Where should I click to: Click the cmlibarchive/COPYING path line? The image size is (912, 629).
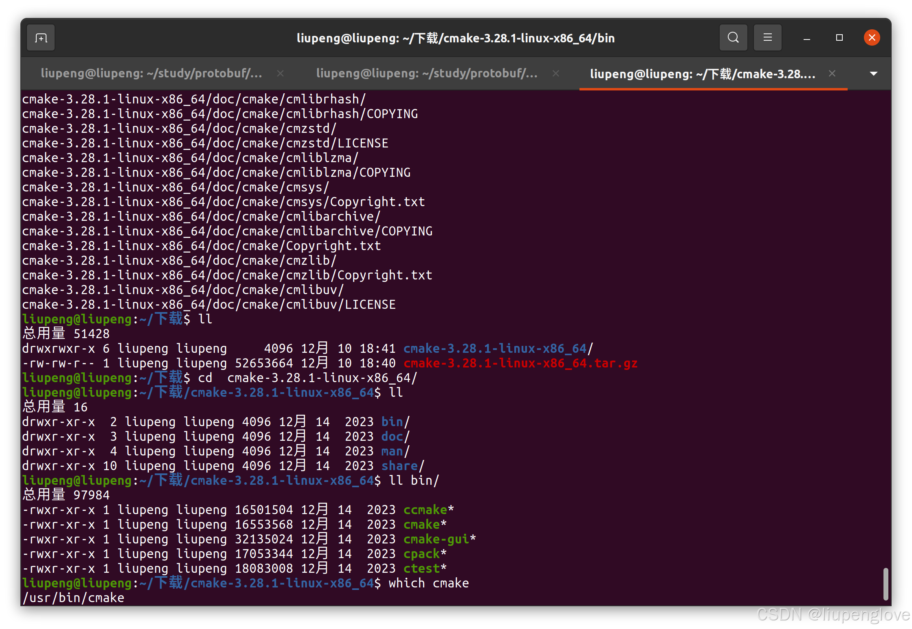point(227,231)
